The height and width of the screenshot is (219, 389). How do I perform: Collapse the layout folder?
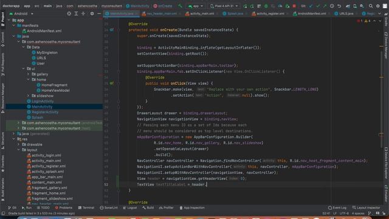[x=18, y=150]
